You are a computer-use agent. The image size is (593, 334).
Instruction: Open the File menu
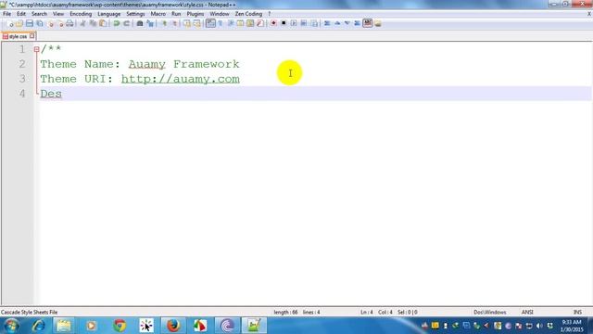click(6, 14)
